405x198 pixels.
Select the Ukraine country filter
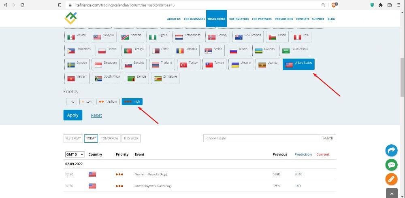pyautogui.click(x=241, y=64)
